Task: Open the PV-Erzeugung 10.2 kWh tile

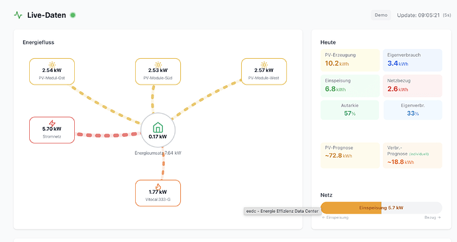Action: pyautogui.click(x=350, y=60)
